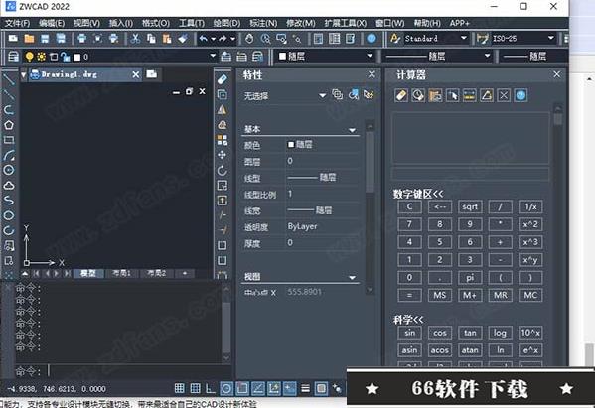Collapse the 基本 section in Properties

point(353,130)
